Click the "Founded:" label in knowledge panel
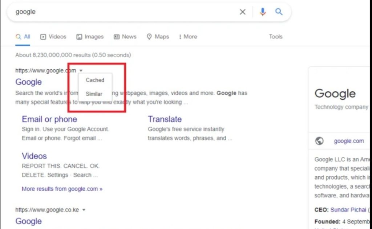Screen dimensions: 372x229 pyautogui.click(x=327, y=222)
